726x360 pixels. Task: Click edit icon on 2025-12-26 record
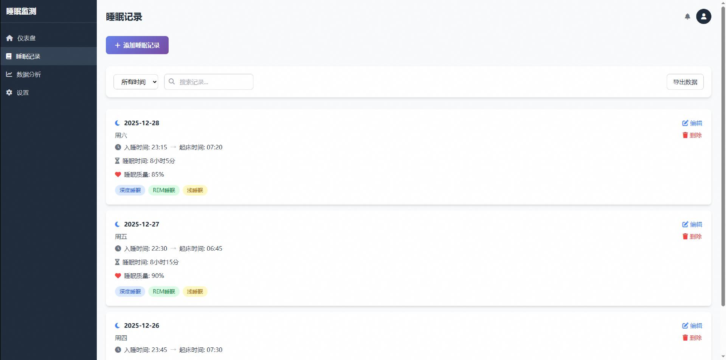point(685,326)
